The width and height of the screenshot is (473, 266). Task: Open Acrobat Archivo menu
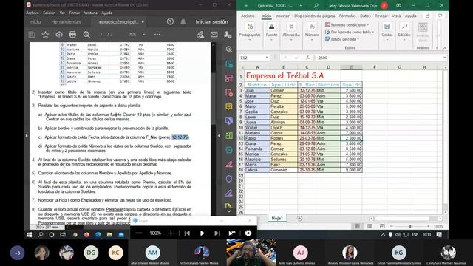point(33,13)
